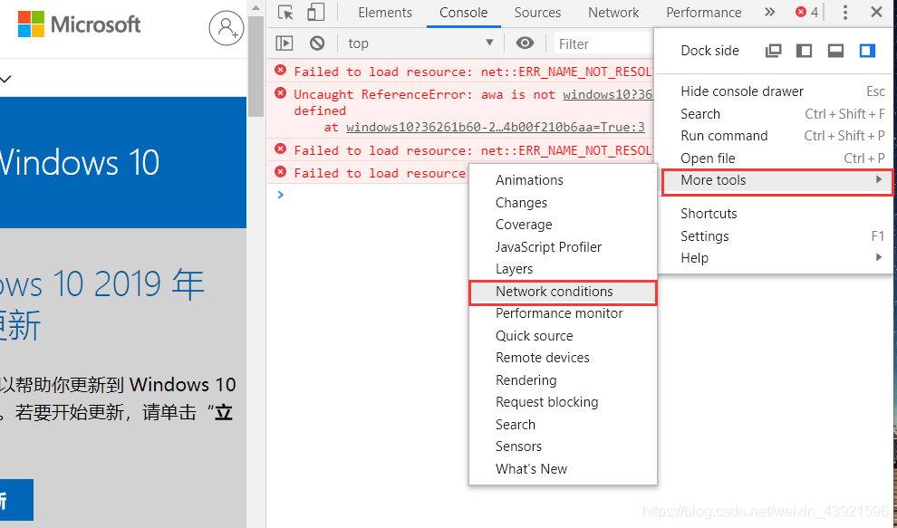This screenshot has height=528, width=897.
Task: Focus the console Filter field
Action: pos(603,44)
